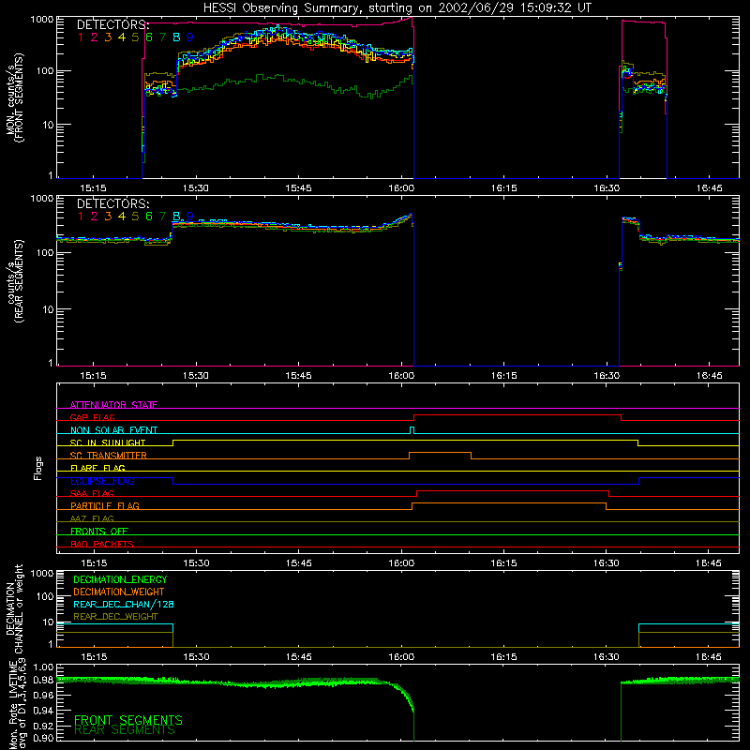Click the HESSI Observing Summary plot title
The image size is (750, 750).
coord(397,8)
